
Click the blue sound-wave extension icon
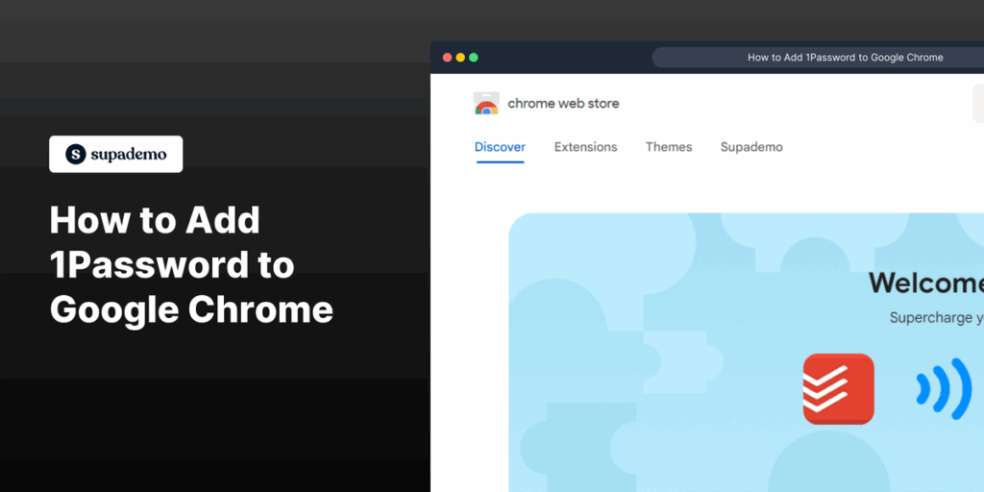[944, 389]
